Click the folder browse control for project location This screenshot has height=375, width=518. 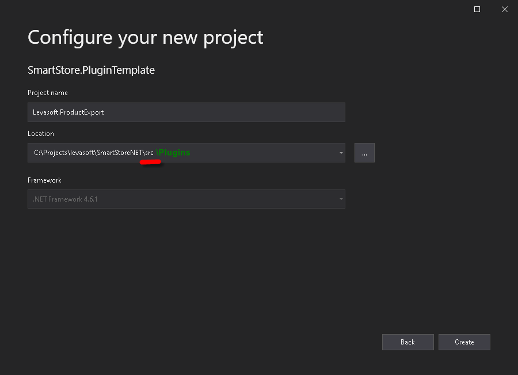pyautogui.click(x=364, y=152)
